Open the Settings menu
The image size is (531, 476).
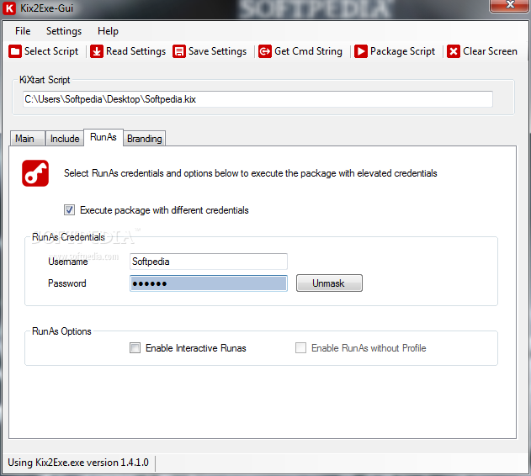(x=64, y=31)
